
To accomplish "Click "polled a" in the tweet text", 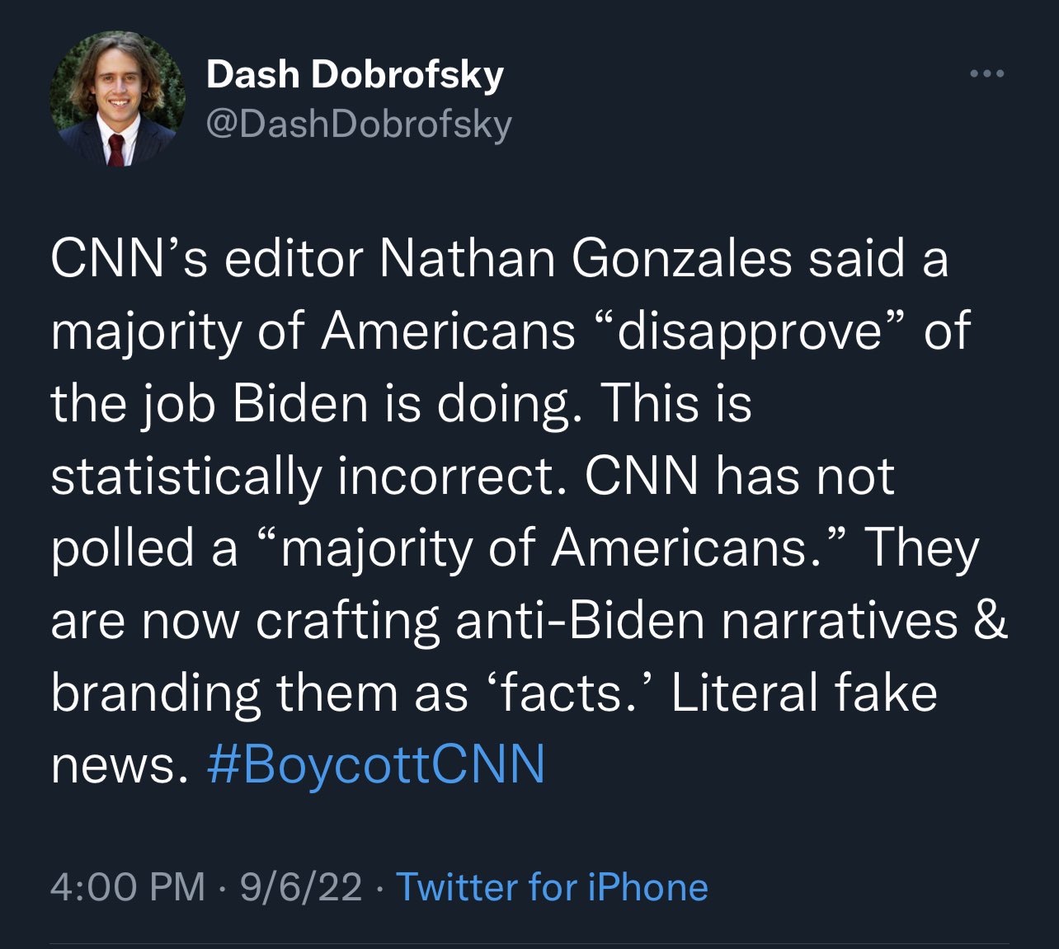I will coord(144,548).
